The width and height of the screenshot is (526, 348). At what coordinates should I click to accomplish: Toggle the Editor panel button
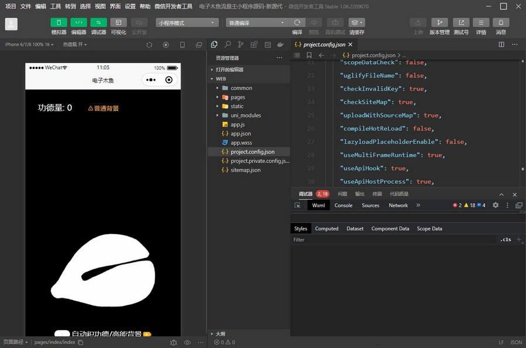78,22
